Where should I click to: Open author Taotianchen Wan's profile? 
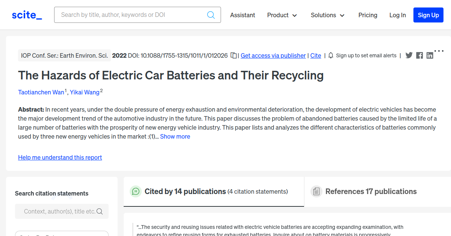(41, 92)
